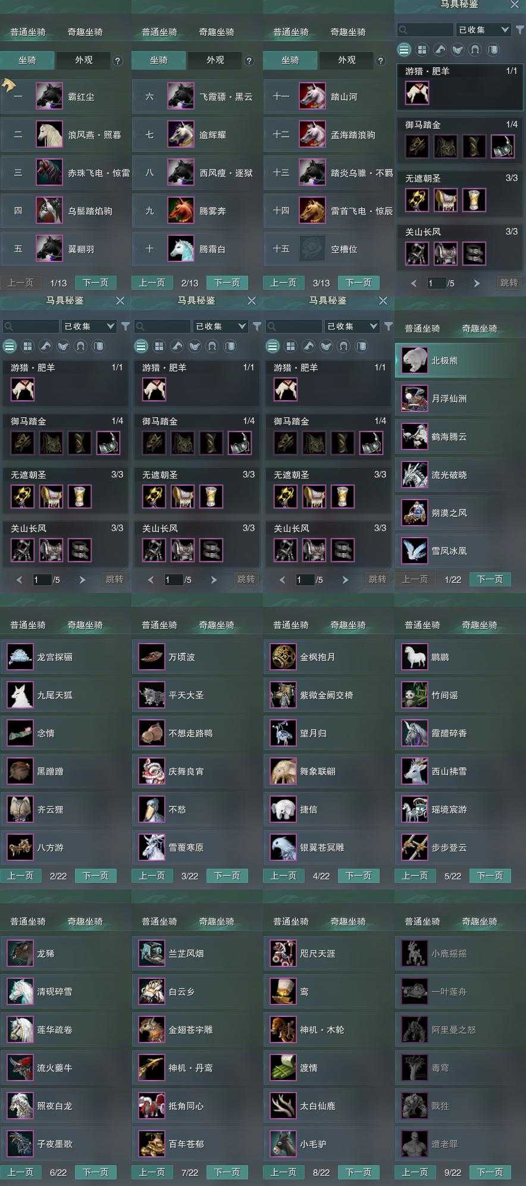
Task: Click the white 九尾天狐 fox icon
Action: click(x=20, y=695)
